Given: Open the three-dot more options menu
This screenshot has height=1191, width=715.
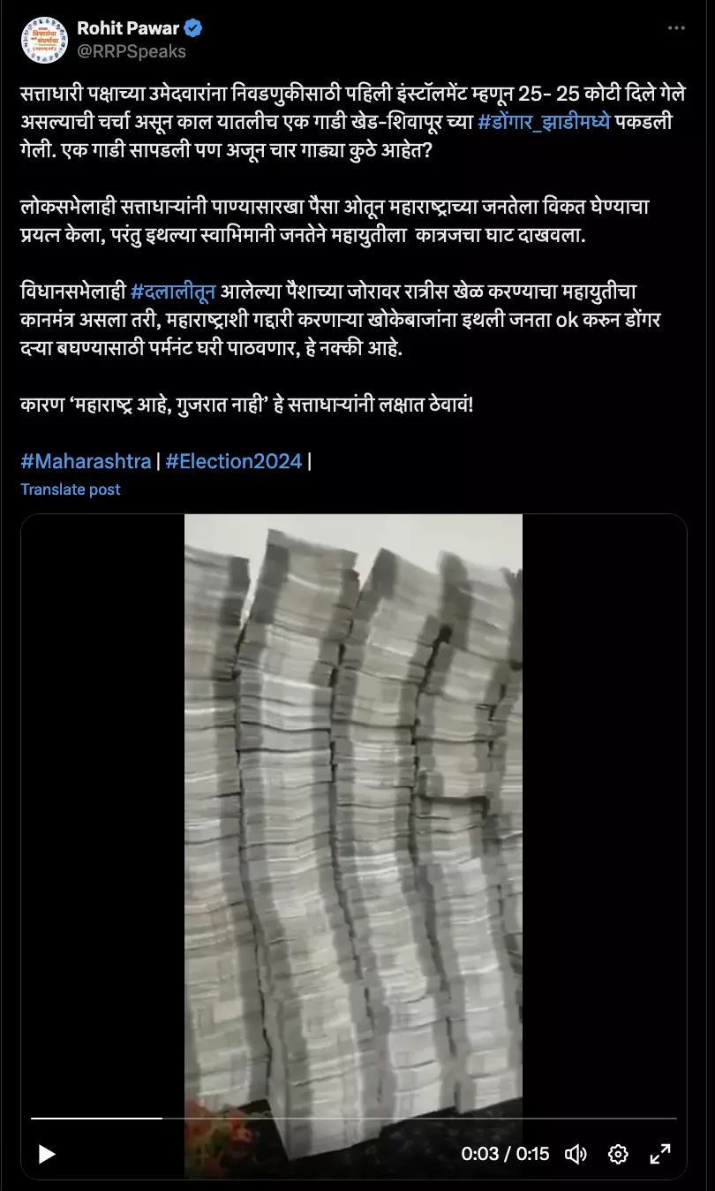Looking at the screenshot, I should click(x=676, y=28).
